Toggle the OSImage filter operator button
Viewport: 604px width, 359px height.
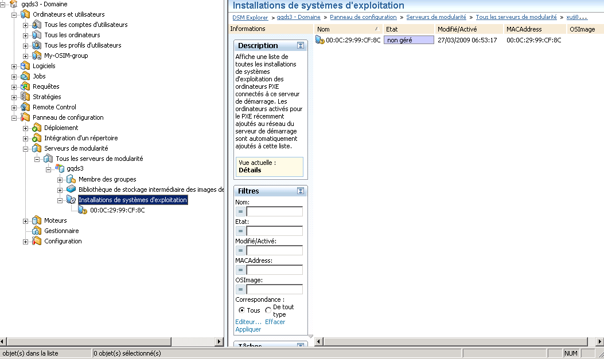point(240,289)
